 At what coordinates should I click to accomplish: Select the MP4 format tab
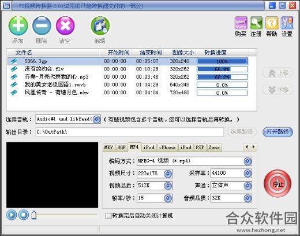(134, 147)
